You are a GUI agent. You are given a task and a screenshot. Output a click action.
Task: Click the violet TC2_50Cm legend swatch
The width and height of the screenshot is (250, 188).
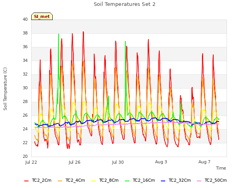point(199,181)
